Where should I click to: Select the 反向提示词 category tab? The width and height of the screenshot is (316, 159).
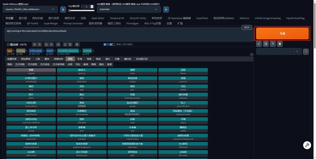tap(142, 59)
